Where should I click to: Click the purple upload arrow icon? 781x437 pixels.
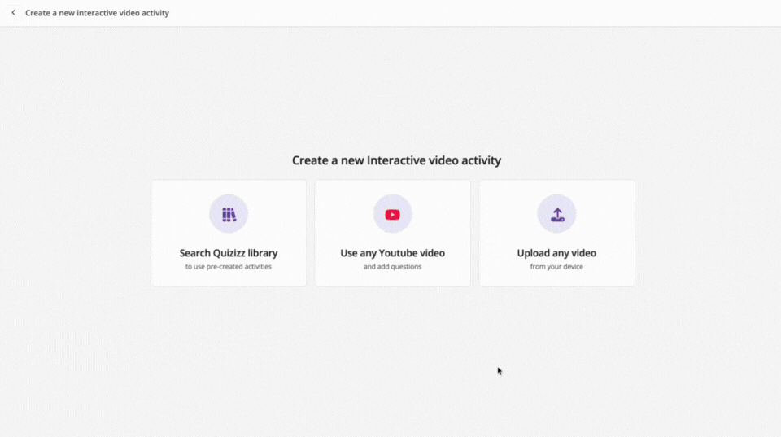[556, 215]
